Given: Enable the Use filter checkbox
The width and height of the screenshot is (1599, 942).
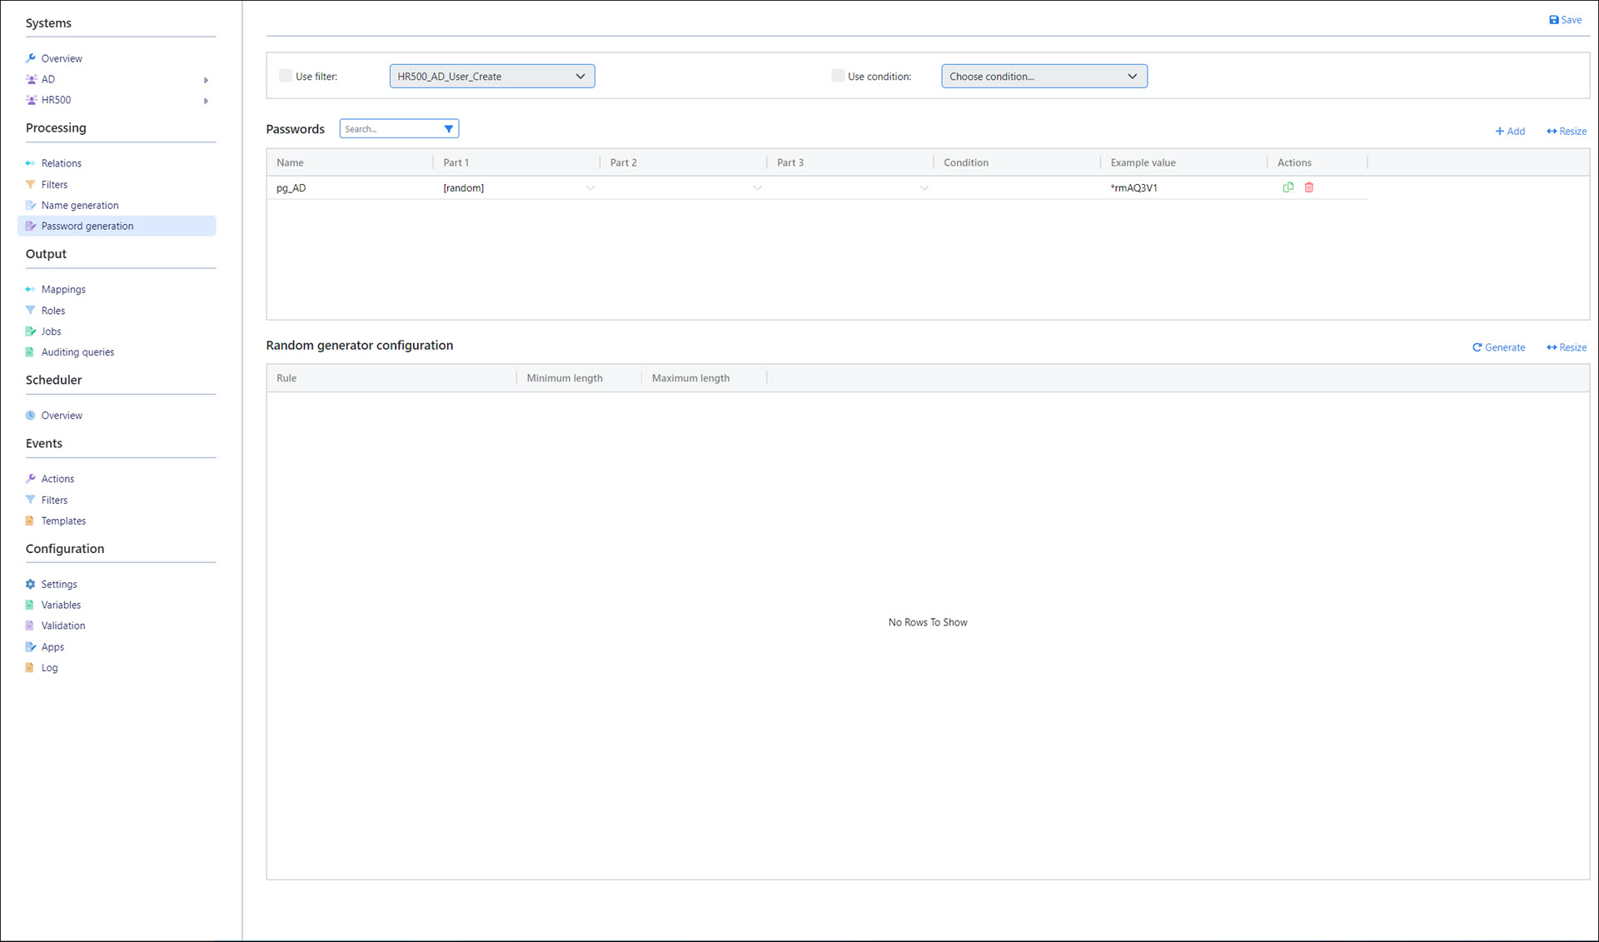Looking at the screenshot, I should tap(286, 76).
